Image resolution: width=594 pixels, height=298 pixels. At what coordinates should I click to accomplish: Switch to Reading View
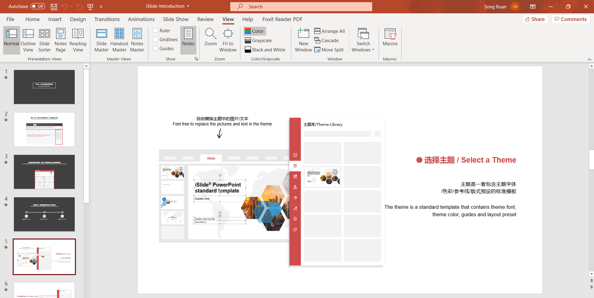tap(78, 40)
